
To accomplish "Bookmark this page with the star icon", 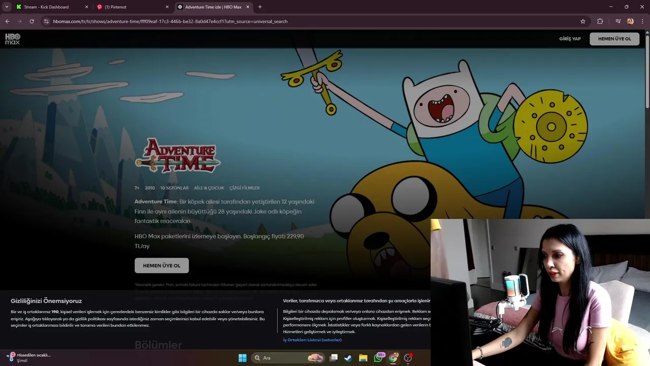I will (583, 21).
